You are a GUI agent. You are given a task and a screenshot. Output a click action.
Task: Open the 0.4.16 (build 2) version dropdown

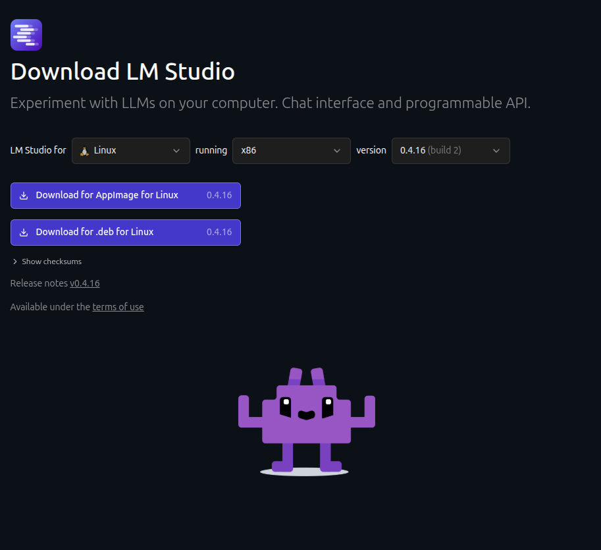[451, 151]
